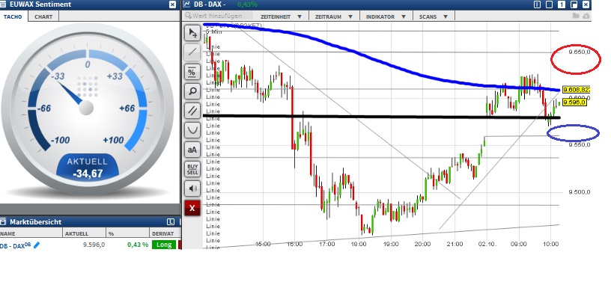This screenshot has height=294, width=611.
Task: Open the ZEITRAUM dropdown
Action: [334, 16]
